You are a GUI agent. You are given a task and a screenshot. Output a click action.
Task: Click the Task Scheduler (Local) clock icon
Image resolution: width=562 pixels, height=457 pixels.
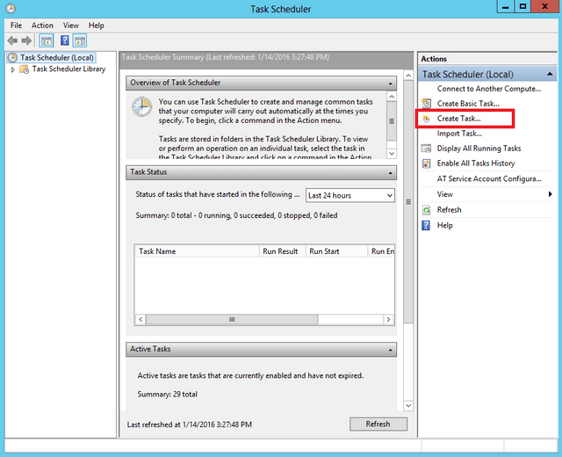click(x=12, y=57)
